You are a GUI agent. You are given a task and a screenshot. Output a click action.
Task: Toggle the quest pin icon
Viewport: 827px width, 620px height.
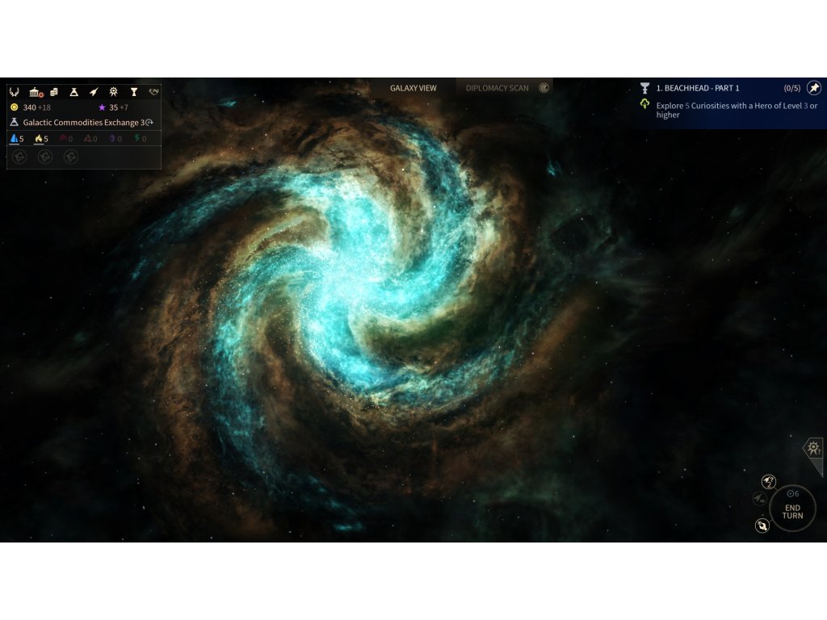click(814, 88)
